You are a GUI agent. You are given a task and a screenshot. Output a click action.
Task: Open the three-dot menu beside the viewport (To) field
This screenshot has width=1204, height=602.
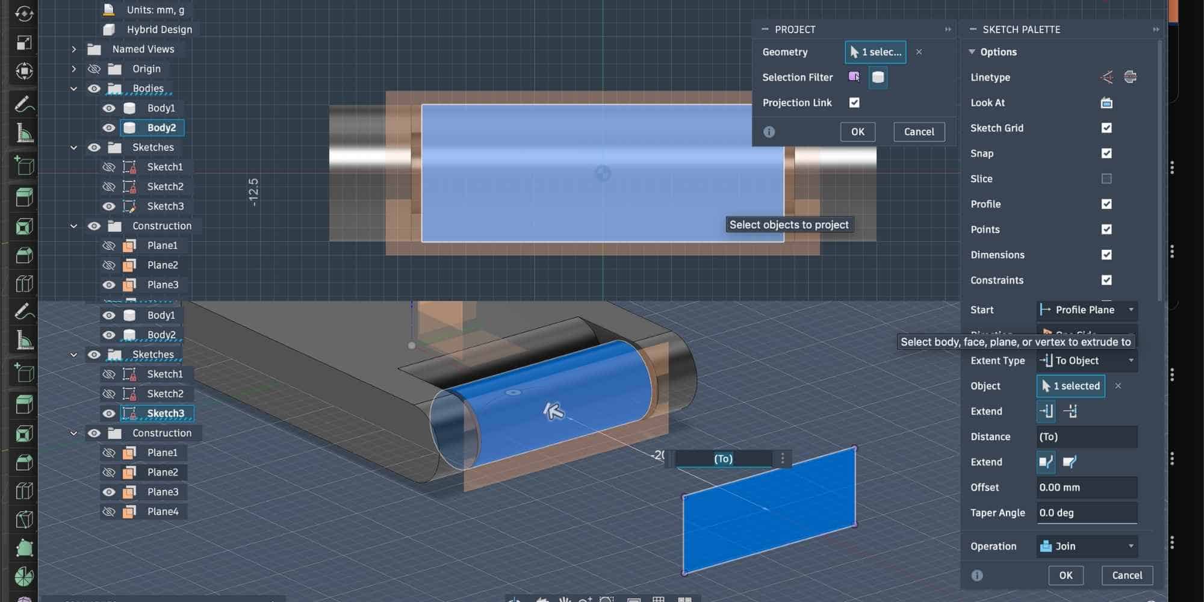[783, 459]
